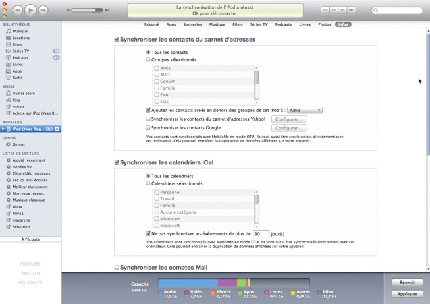430x304 pixels.
Task: Click the Play button
Action: click(30, 10)
